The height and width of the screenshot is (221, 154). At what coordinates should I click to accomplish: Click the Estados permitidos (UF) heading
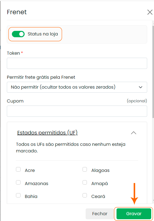tap(47, 133)
